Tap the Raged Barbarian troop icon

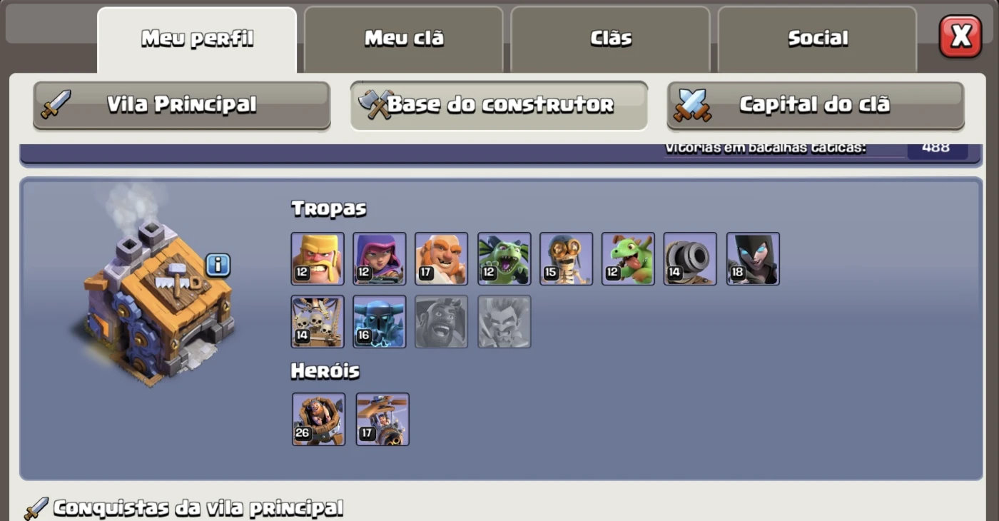point(318,258)
